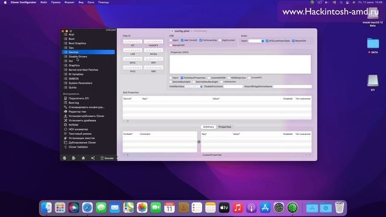The width and height of the screenshot is (386, 217).
Task: Select the Devices sidebar entry
Action: (x=89, y=52)
